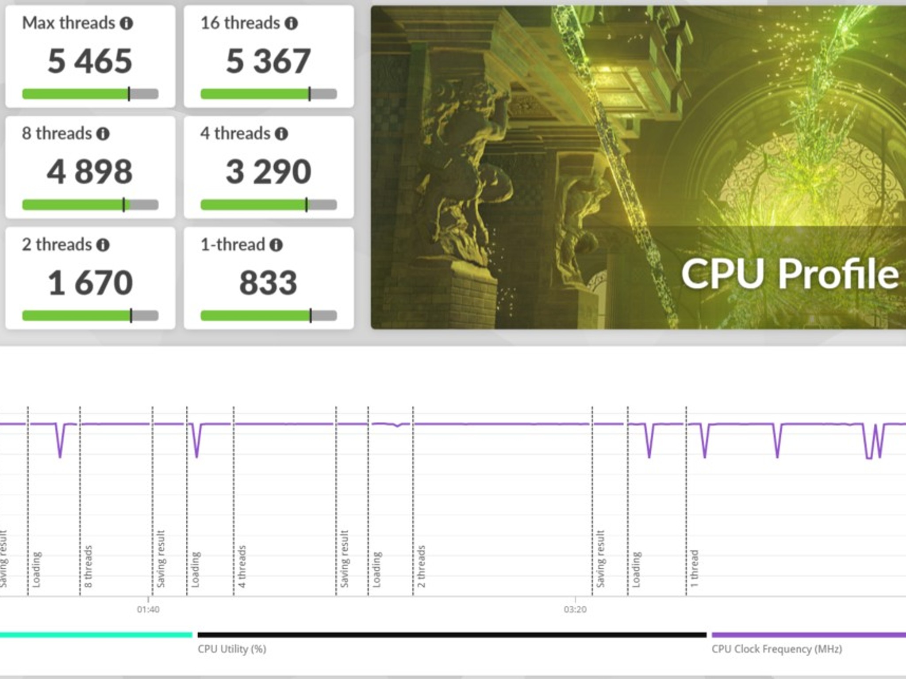Click the '1 thread' chart section marker
The width and height of the screenshot is (906, 679).
695,568
